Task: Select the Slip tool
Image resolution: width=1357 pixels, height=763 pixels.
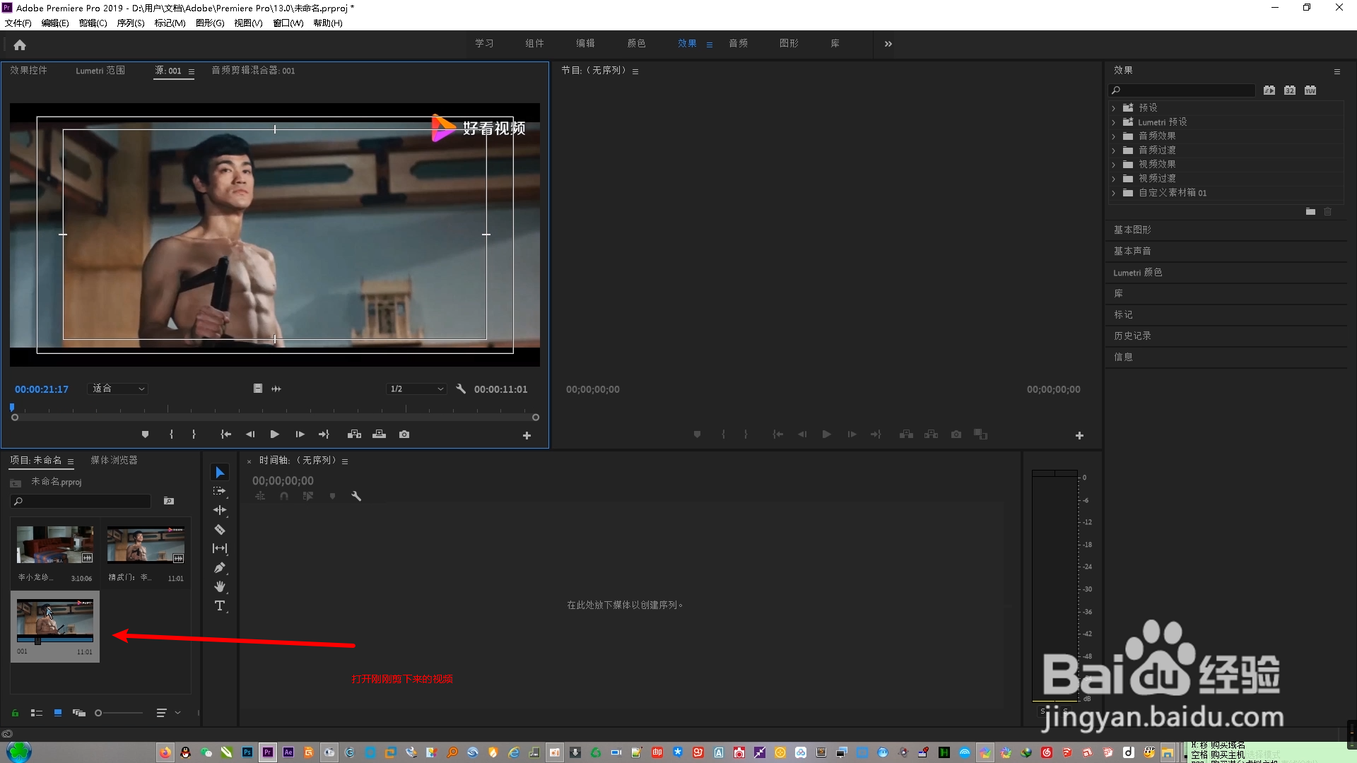Action: [220, 548]
